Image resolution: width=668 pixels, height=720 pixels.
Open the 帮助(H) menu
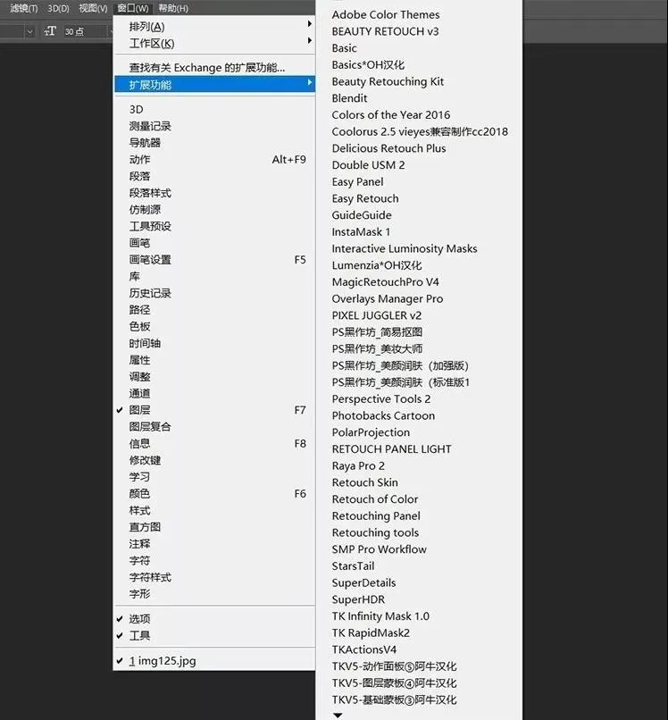[x=173, y=8]
